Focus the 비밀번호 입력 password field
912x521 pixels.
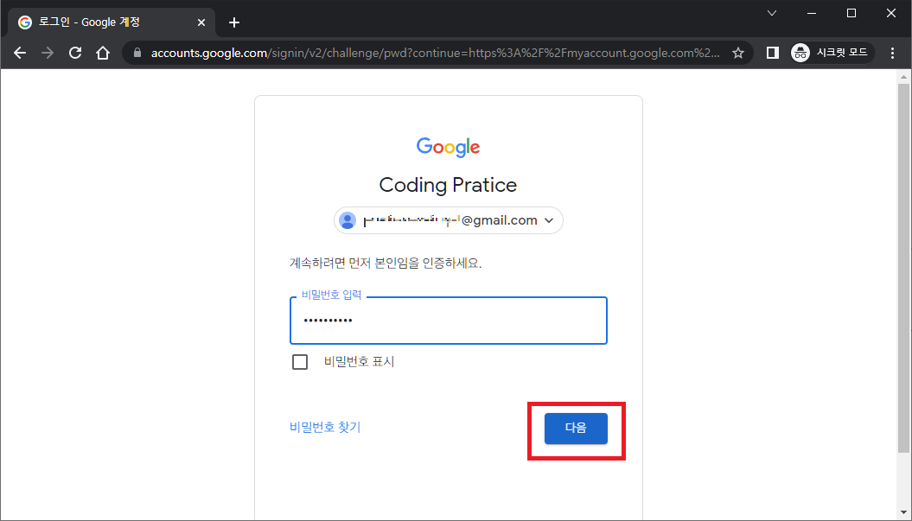pyautogui.click(x=449, y=321)
